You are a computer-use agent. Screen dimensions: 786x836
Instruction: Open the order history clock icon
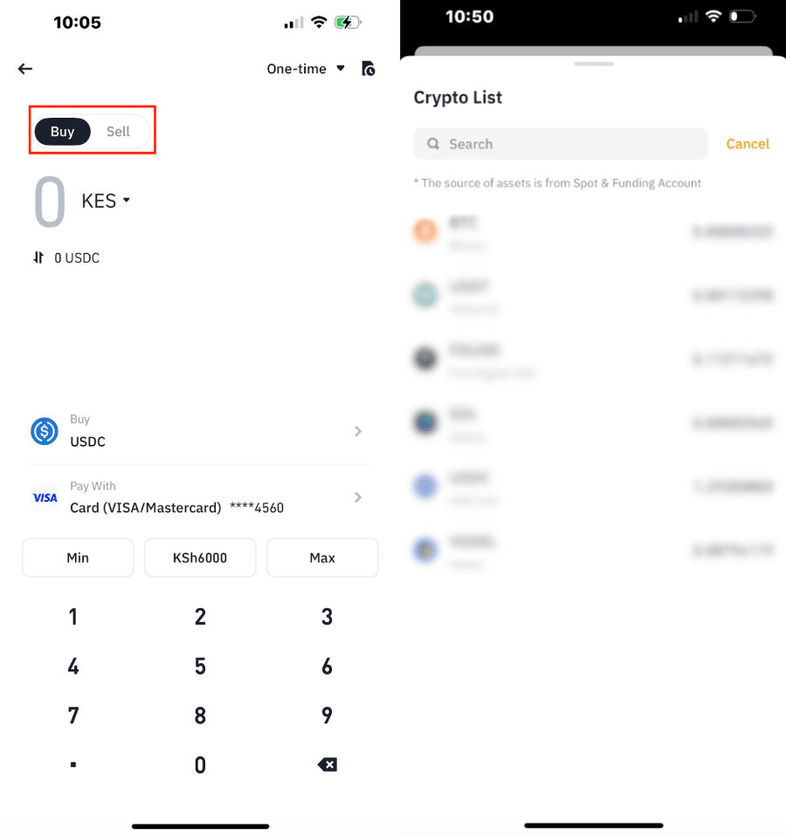tap(369, 69)
